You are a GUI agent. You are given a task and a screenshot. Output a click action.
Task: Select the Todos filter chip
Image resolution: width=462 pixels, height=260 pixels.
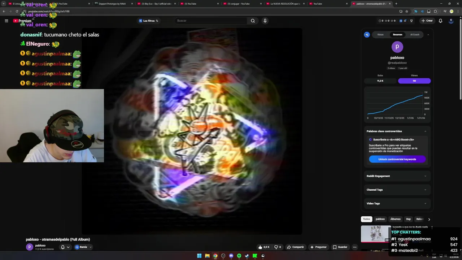click(366, 219)
